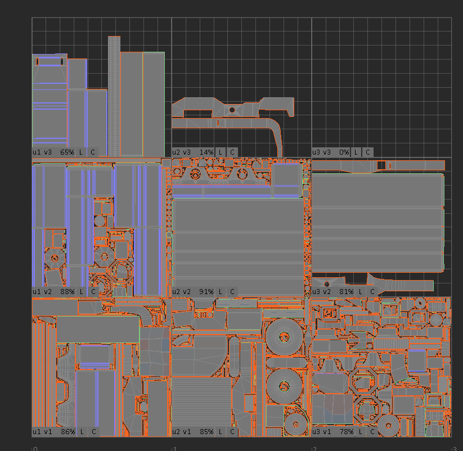
Task: Select the "u1 v3" tile label
Action: pos(42,152)
